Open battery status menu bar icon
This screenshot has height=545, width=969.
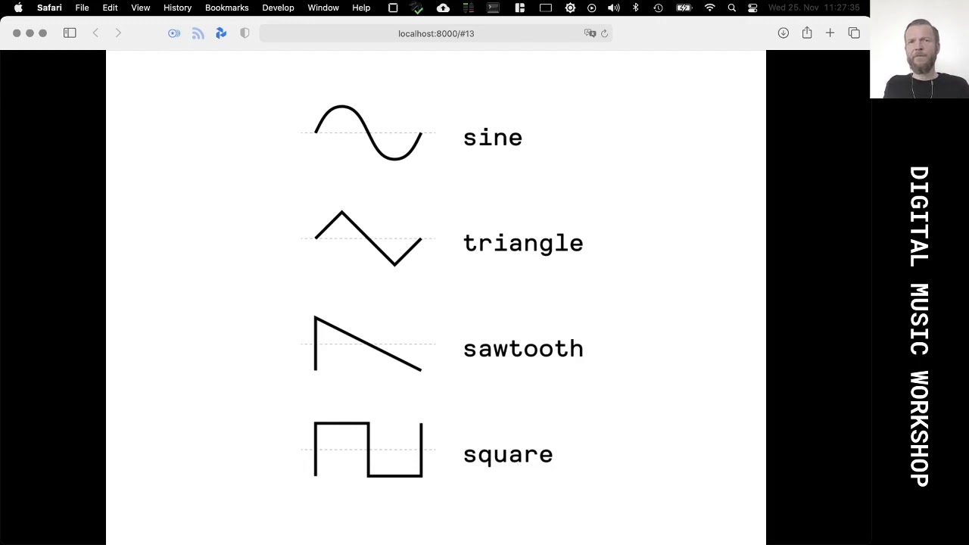coord(684,8)
